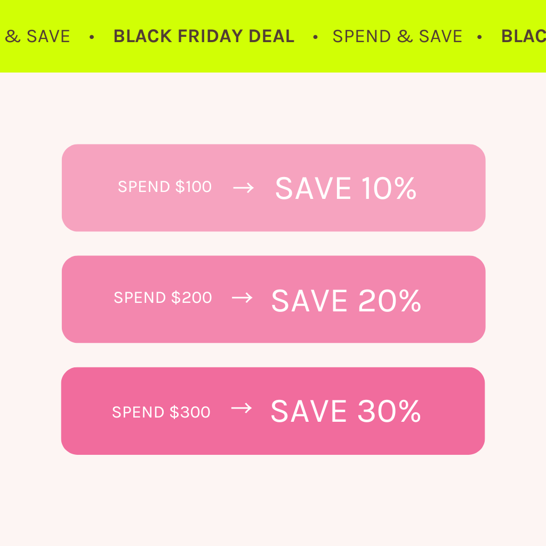Click the complete SPEND & SAVE ticker text
Viewport: 546px width, 546px height.
397,36
